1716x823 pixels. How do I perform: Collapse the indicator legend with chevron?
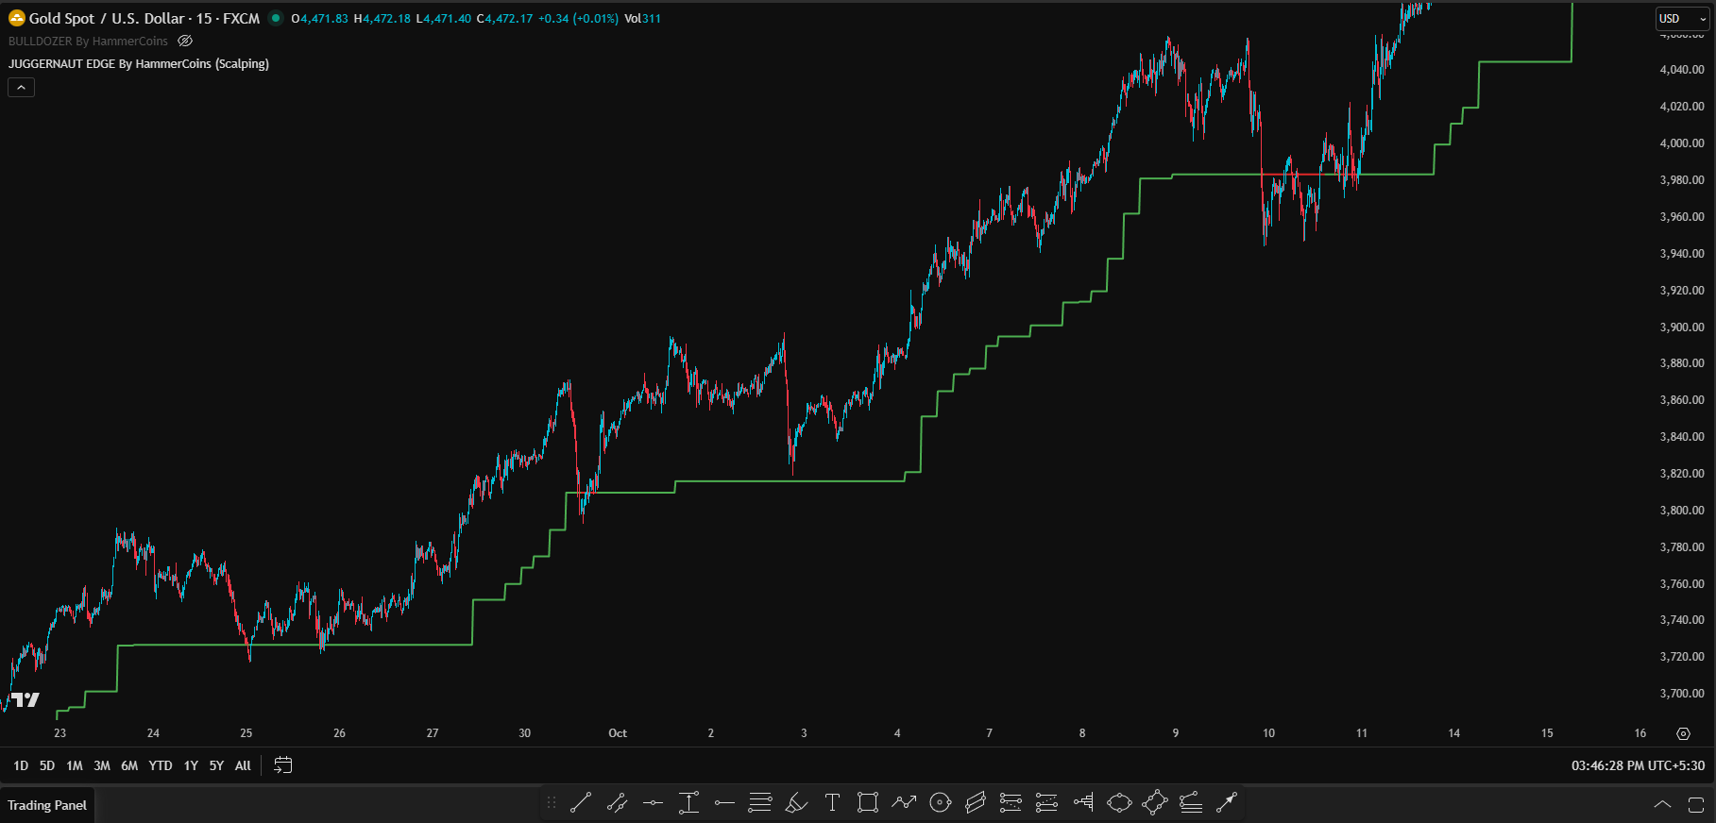coord(21,88)
